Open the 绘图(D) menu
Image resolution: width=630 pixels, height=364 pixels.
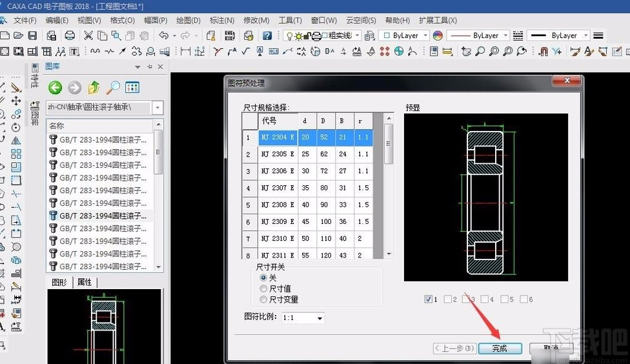click(x=188, y=20)
